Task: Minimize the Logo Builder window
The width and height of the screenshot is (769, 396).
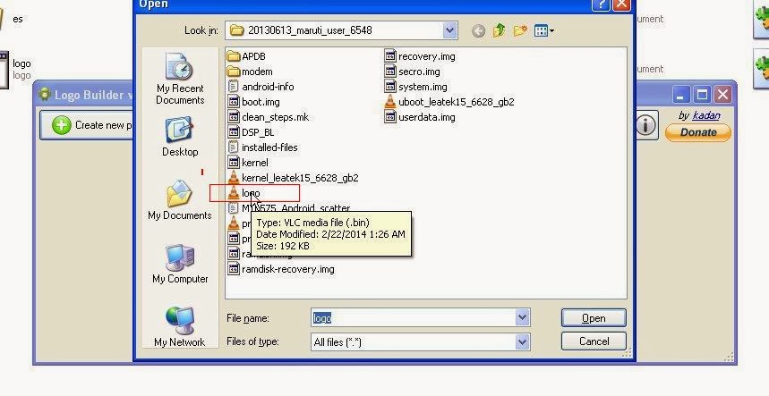Action: 680,95
